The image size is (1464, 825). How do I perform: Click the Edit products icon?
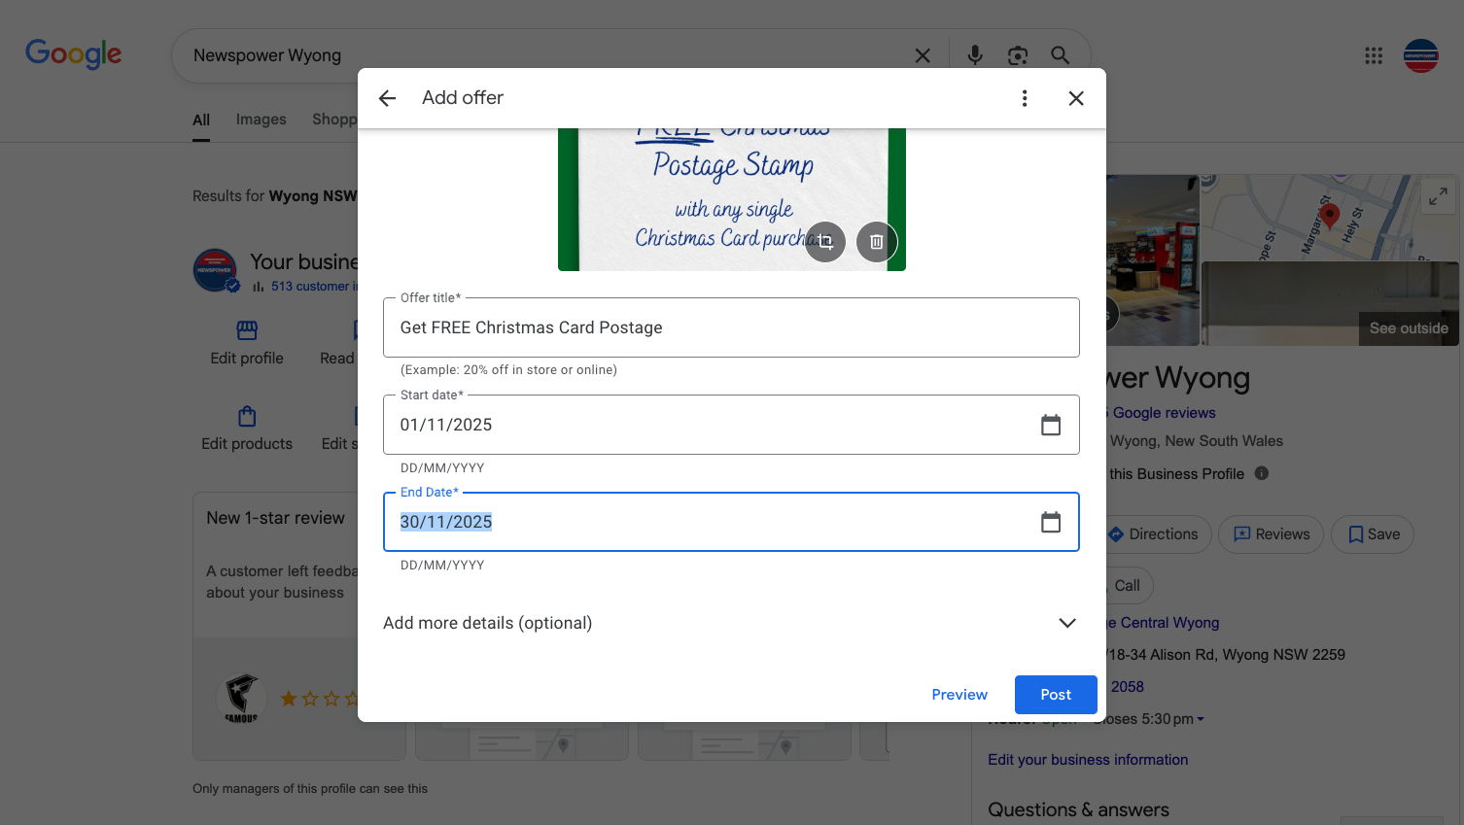[x=247, y=416]
